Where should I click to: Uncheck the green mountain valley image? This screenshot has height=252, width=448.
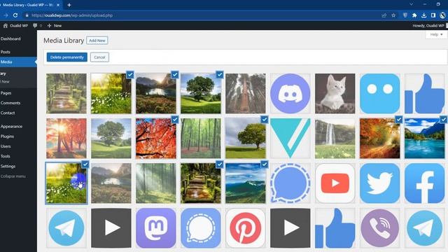click(265, 164)
